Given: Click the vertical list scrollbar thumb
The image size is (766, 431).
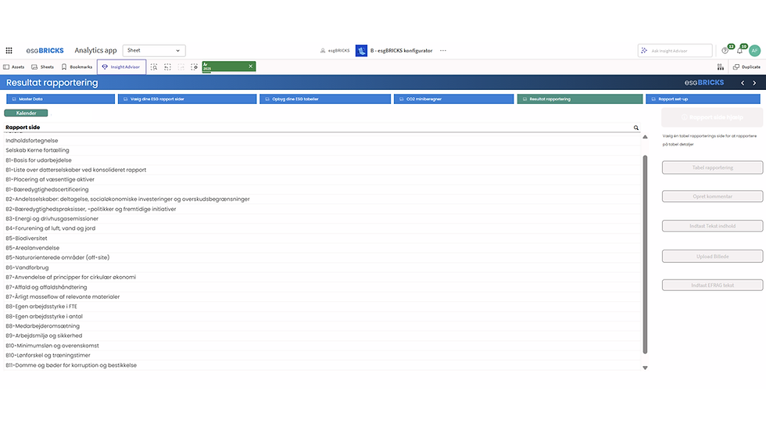Looking at the screenshot, I should coord(645,254).
